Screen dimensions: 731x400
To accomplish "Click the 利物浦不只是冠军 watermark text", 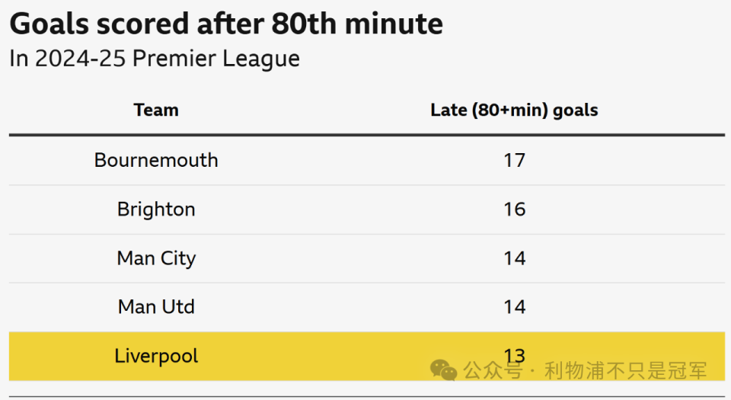I will (x=626, y=371).
